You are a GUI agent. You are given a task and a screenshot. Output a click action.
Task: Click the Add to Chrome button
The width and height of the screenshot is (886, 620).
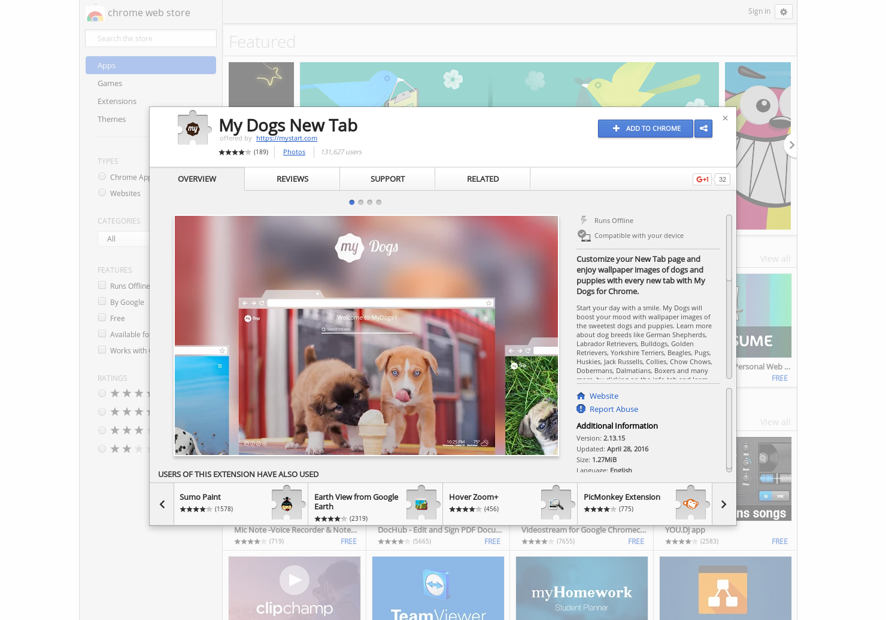pyautogui.click(x=645, y=129)
